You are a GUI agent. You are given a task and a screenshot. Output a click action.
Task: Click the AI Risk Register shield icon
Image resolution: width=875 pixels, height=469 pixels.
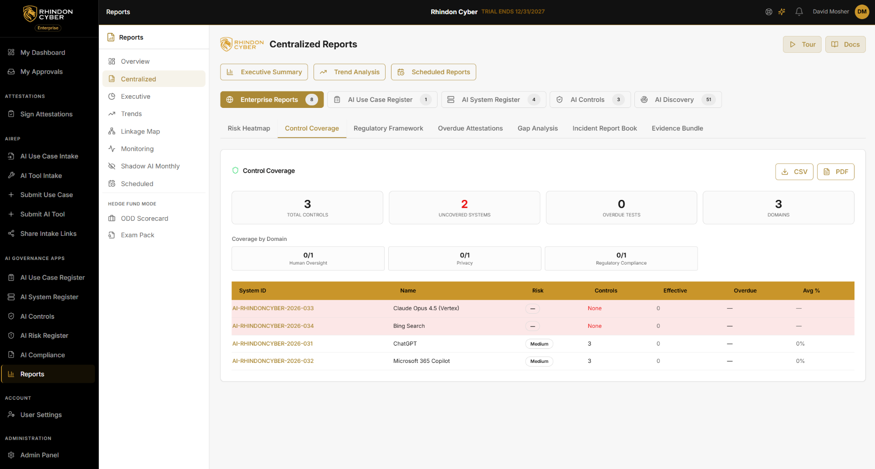(11, 336)
